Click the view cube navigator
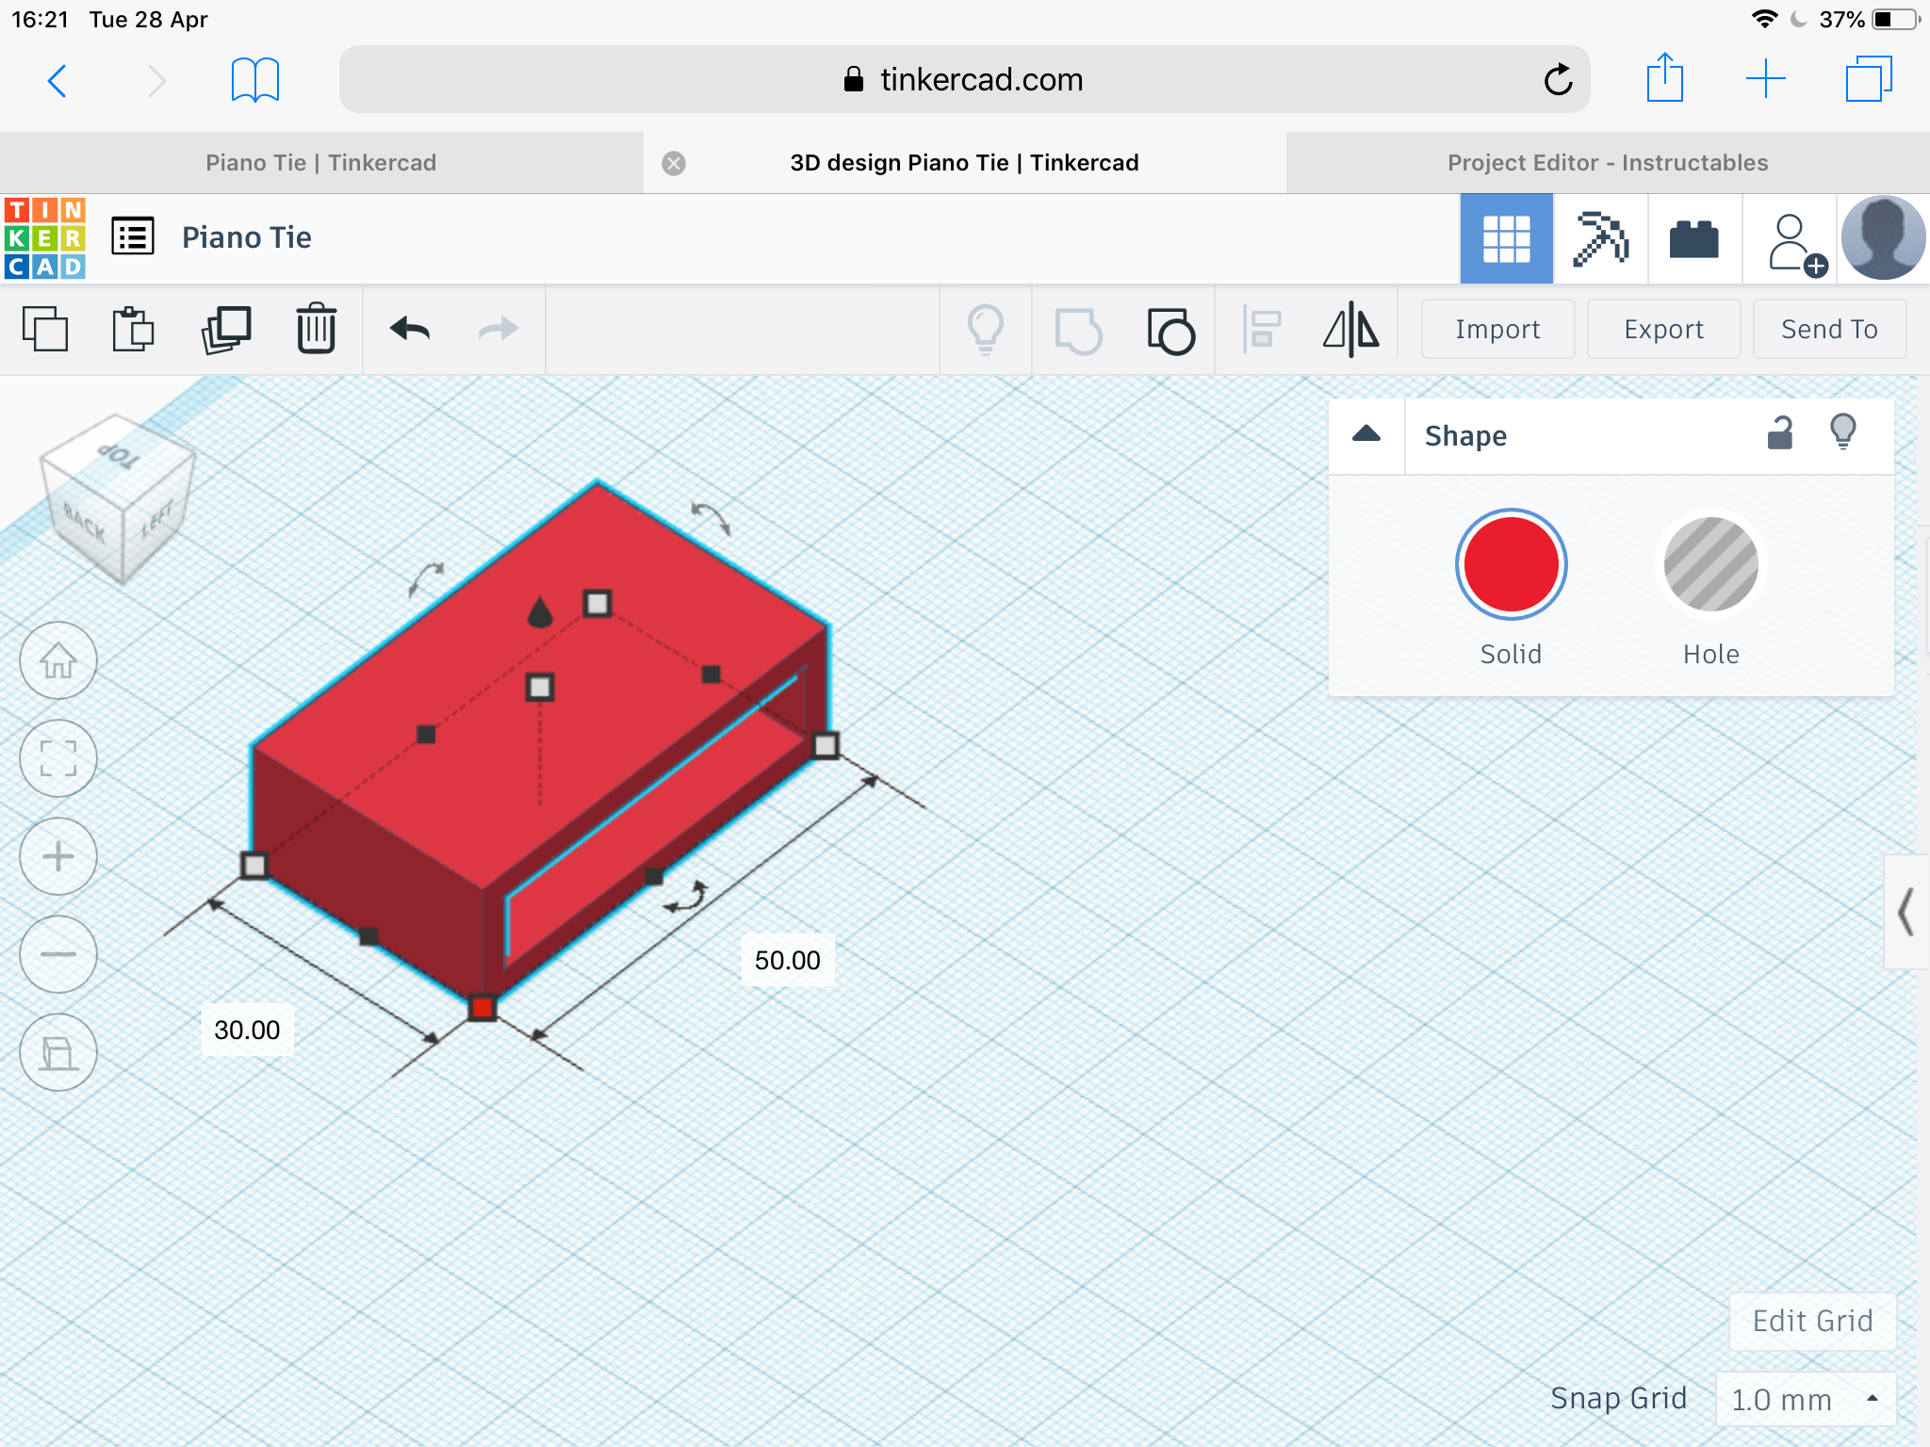Image resolution: width=1930 pixels, height=1447 pixels. tap(120, 497)
